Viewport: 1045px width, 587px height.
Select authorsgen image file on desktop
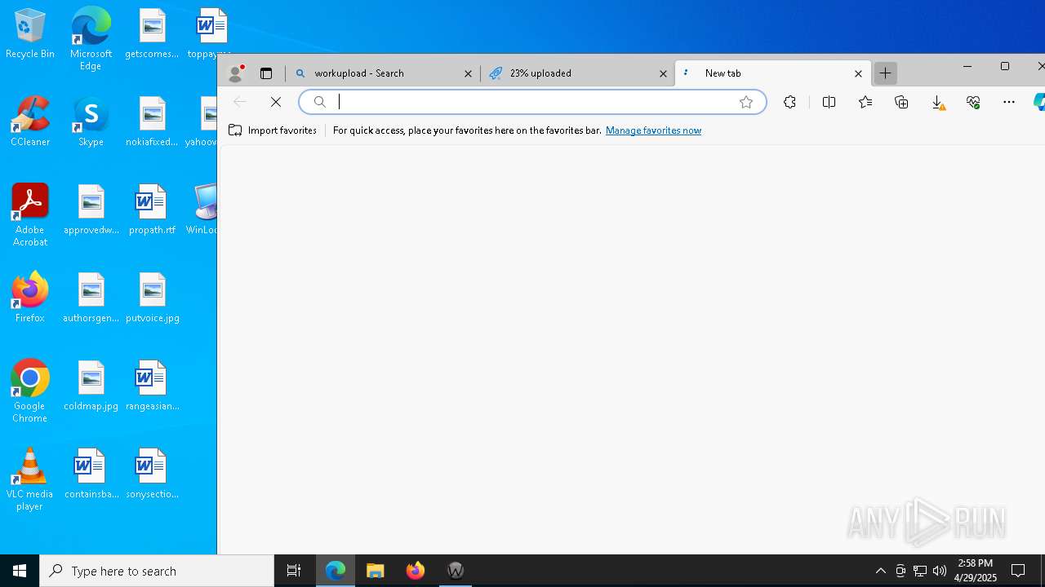pos(91,298)
